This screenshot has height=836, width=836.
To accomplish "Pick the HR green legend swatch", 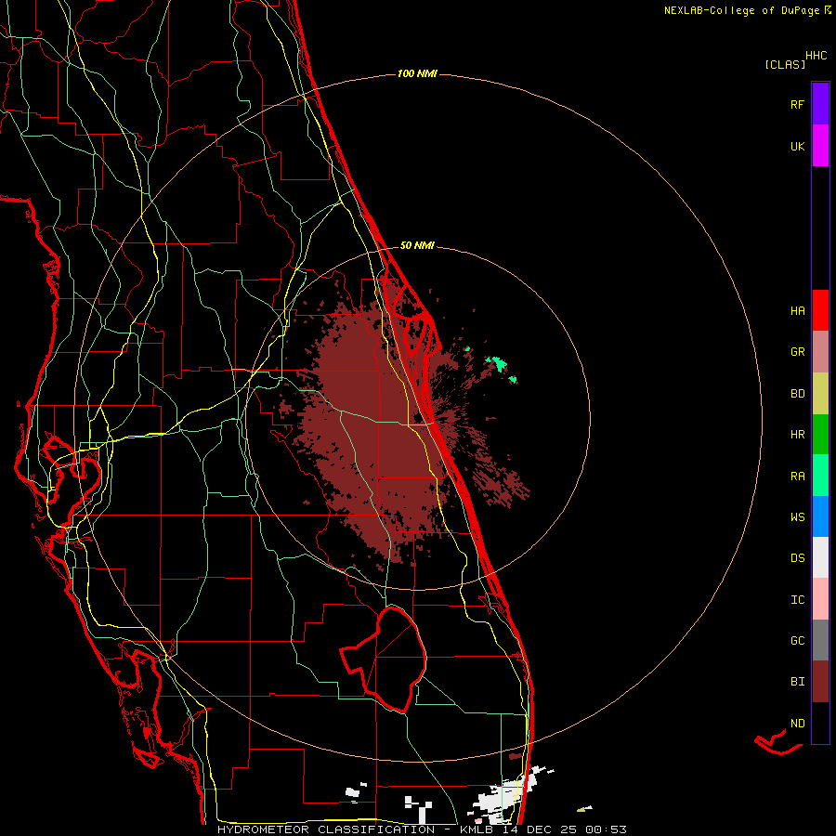I will point(820,434).
